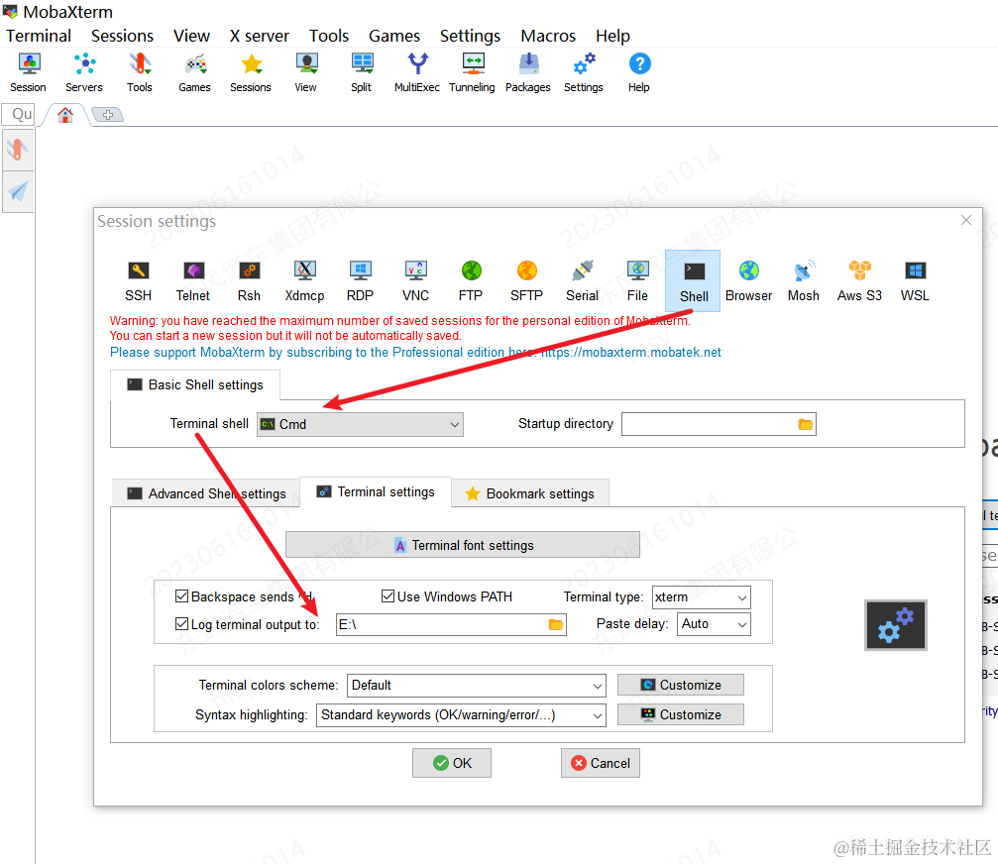Customize the syntax highlighting

(x=681, y=715)
